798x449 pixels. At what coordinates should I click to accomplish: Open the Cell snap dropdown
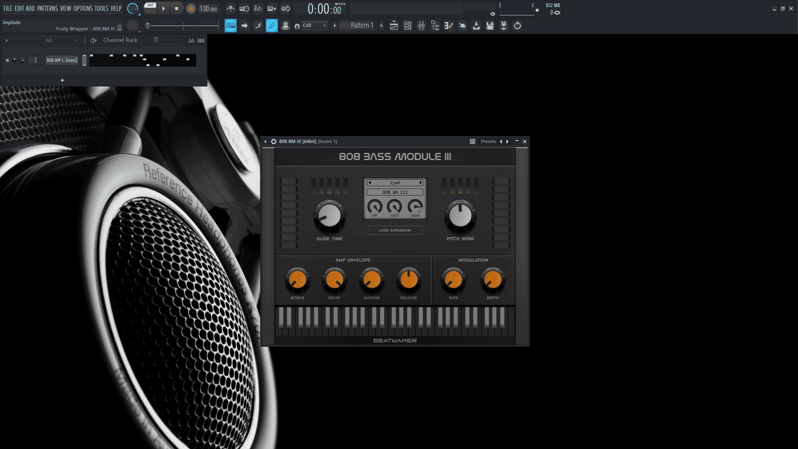tap(314, 26)
